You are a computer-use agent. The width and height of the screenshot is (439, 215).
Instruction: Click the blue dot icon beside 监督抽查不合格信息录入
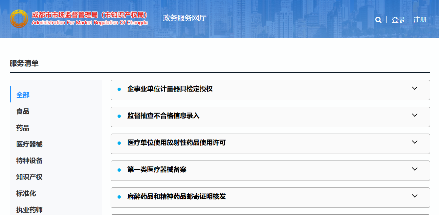point(119,116)
